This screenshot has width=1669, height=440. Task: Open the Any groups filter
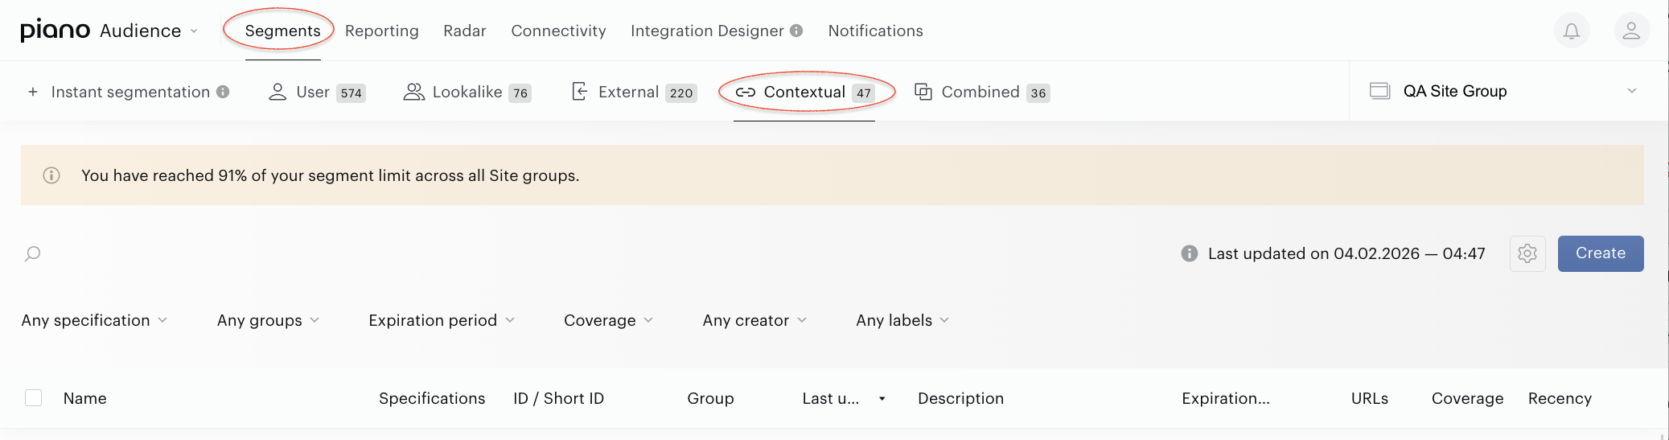[268, 320]
